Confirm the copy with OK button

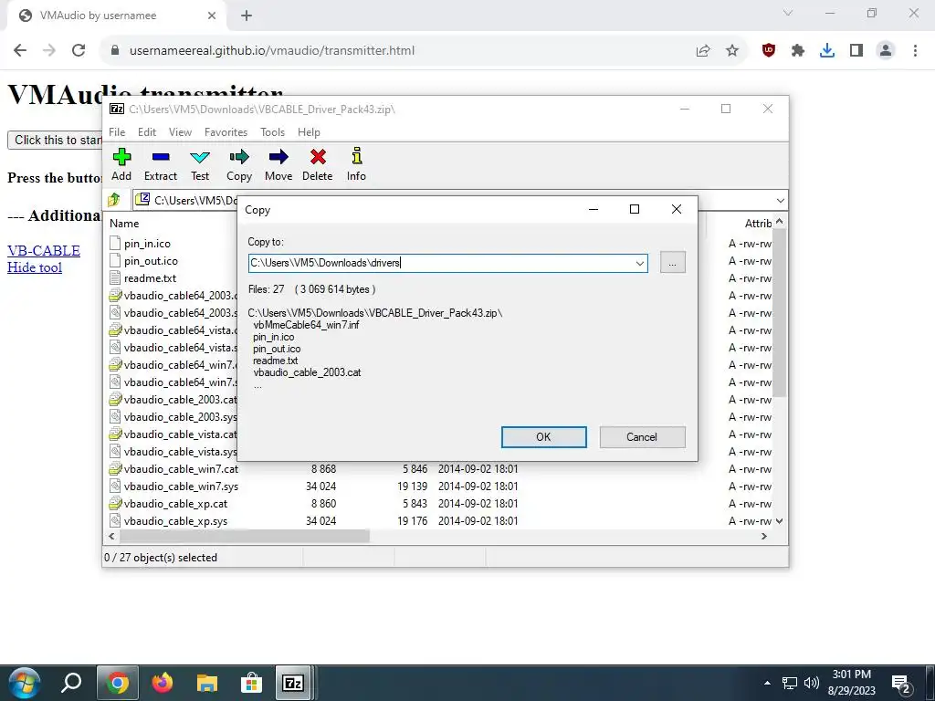point(544,437)
